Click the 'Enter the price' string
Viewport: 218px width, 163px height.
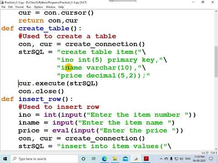138,130
